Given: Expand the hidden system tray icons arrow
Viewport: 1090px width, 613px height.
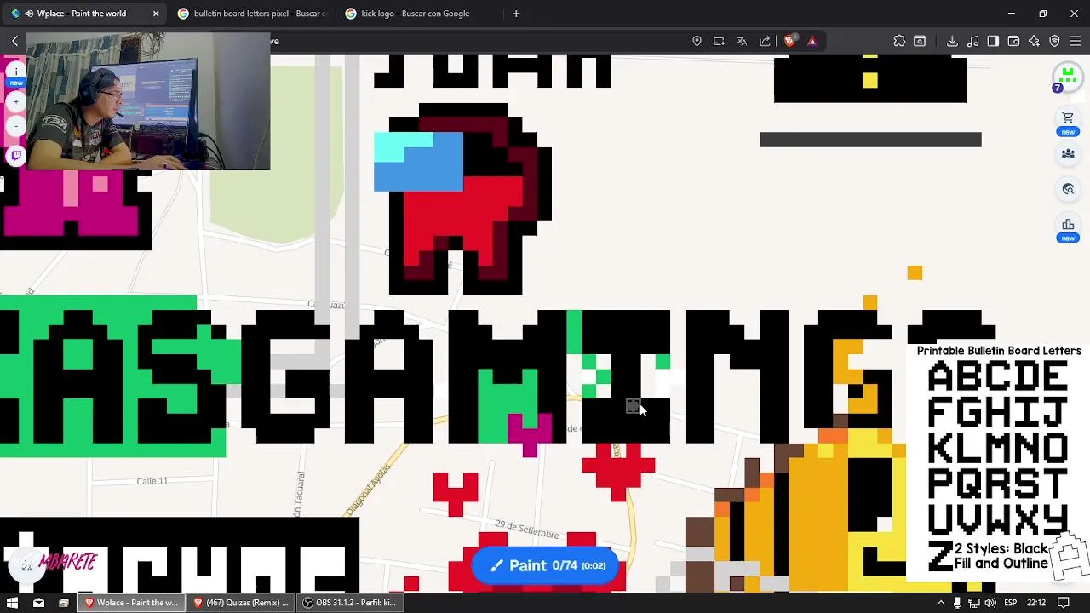Looking at the screenshot, I should (941, 603).
